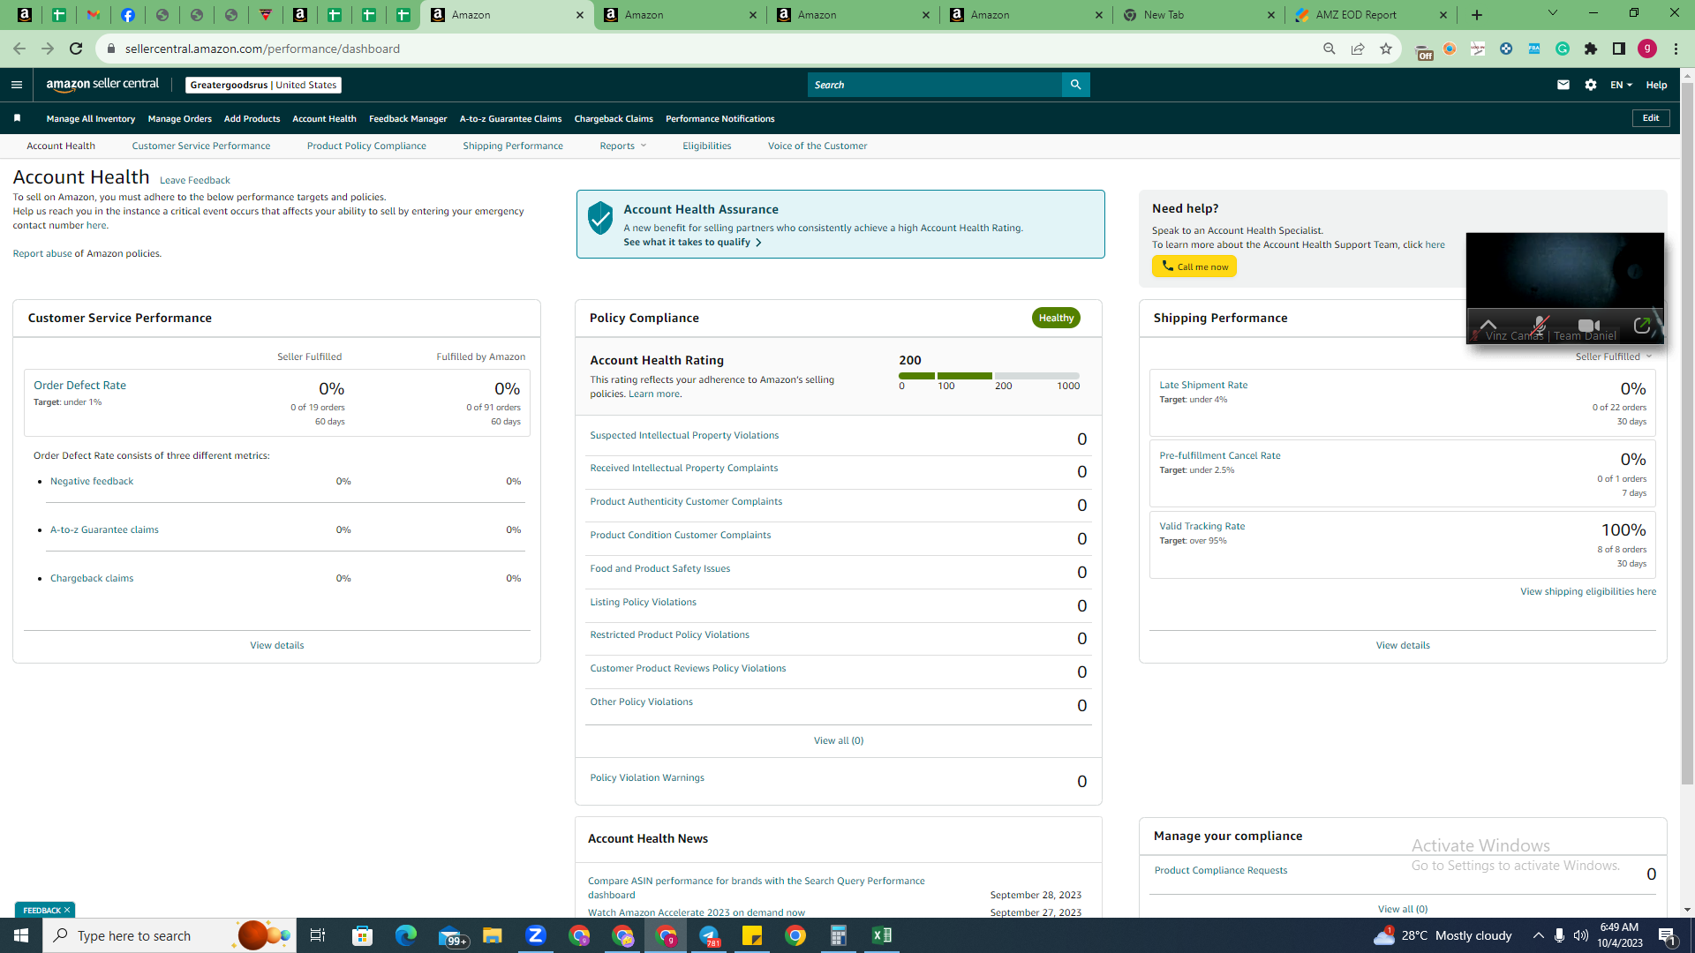
Task: Close the FEEDBACK widget with its X
Action: [x=67, y=910]
